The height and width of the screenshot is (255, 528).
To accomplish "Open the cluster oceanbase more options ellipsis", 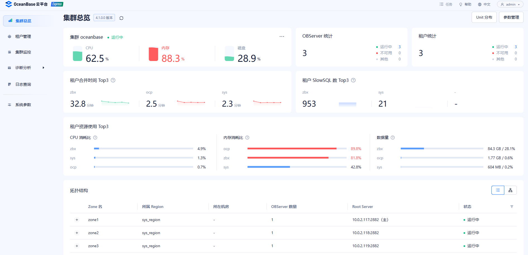I will 282,36.
